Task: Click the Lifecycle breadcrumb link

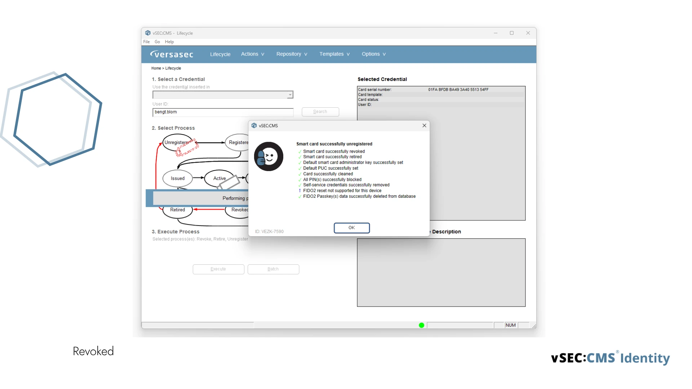Action: 173,68
